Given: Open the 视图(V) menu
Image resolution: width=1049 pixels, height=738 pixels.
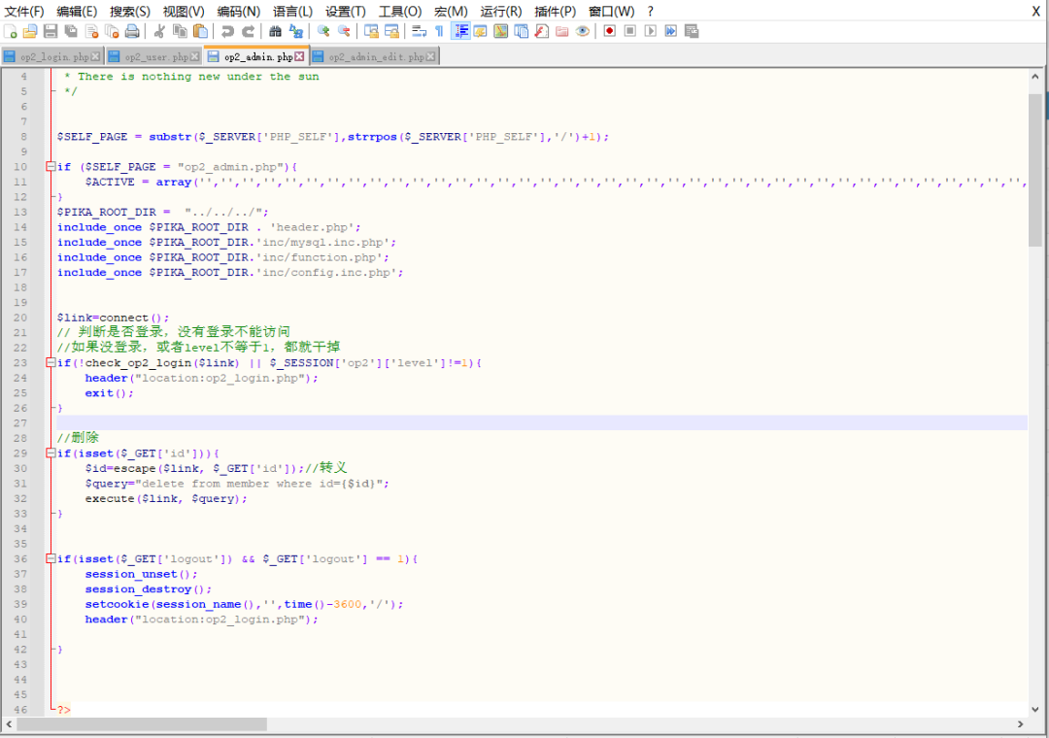Looking at the screenshot, I should pyautogui.click(x=184, y=12).
